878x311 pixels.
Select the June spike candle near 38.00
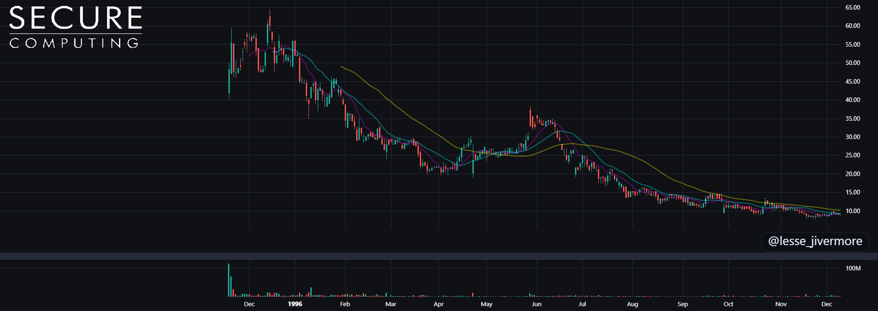pos(530,117)
